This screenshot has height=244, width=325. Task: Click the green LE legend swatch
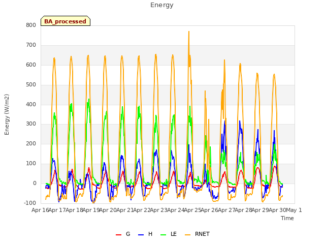tap(164, 234)
